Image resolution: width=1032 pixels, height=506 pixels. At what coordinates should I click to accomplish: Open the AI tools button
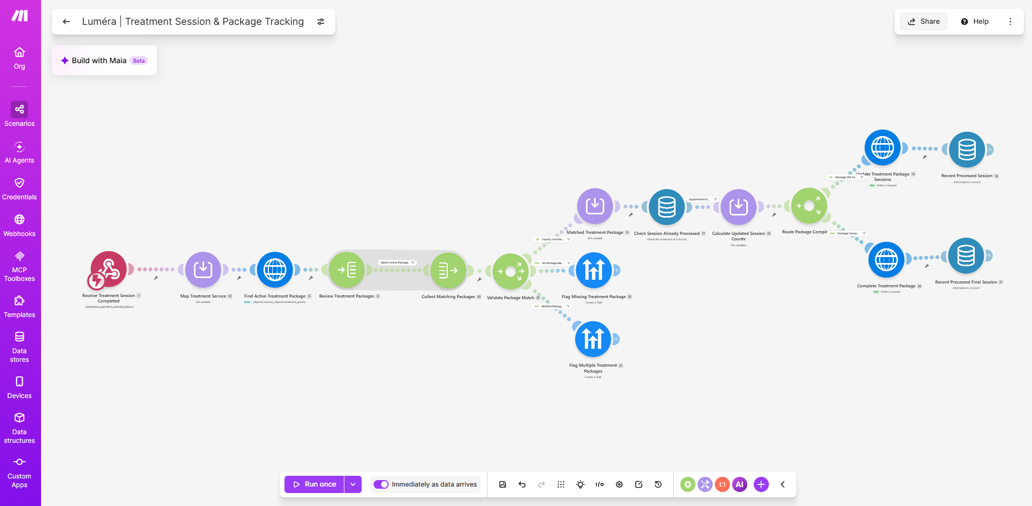click(740, 484)
